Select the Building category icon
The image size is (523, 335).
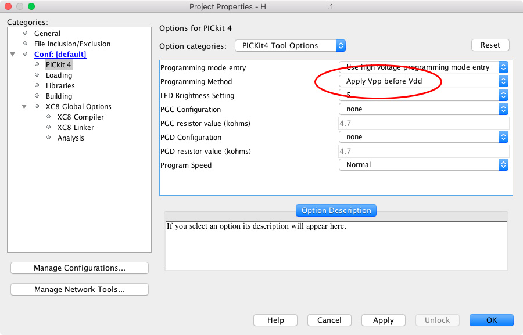click(36, 96)
